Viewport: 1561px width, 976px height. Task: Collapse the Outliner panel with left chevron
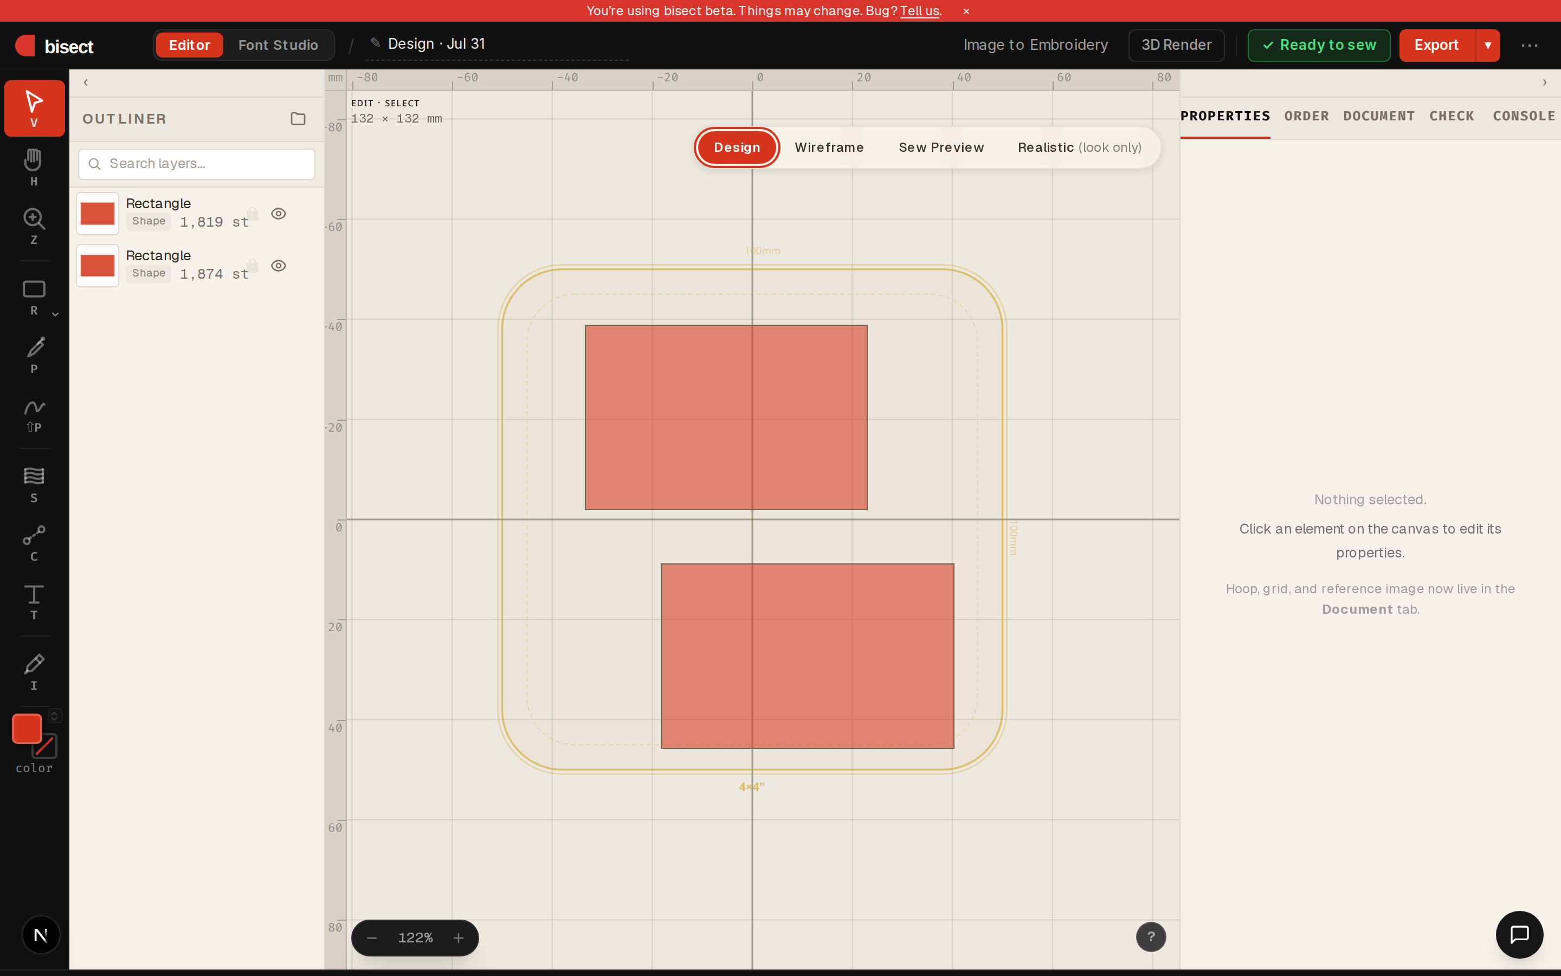point(86,82)
